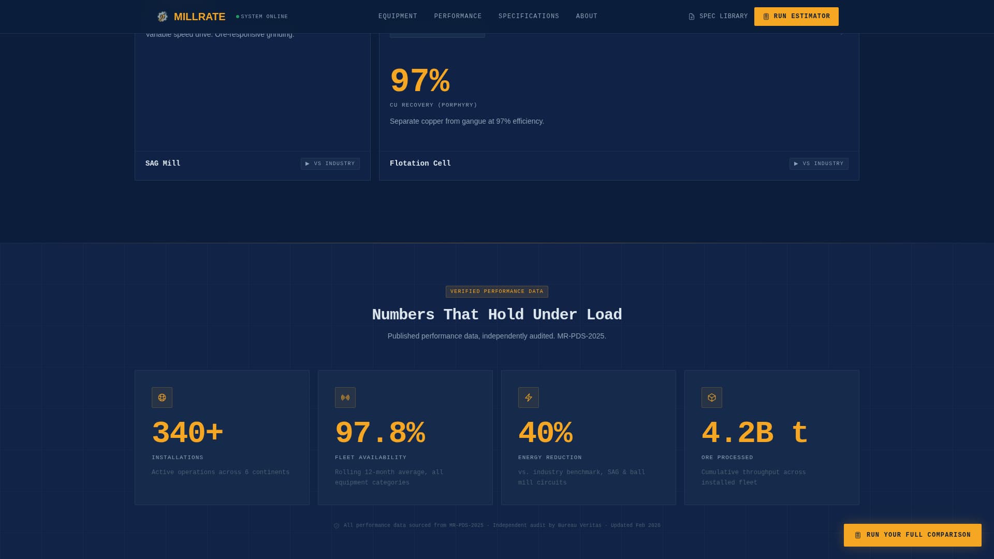Click the MILLRATE brand name

[199, 17]
